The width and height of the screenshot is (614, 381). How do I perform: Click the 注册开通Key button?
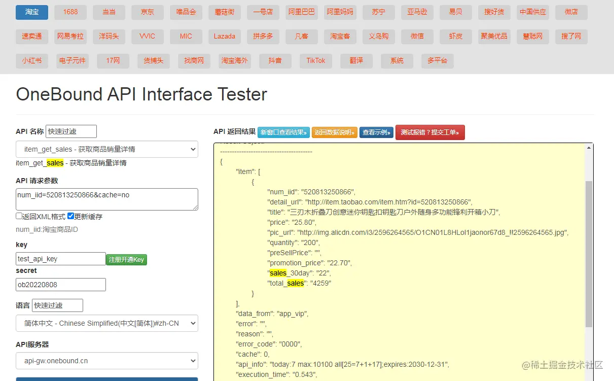126,259
